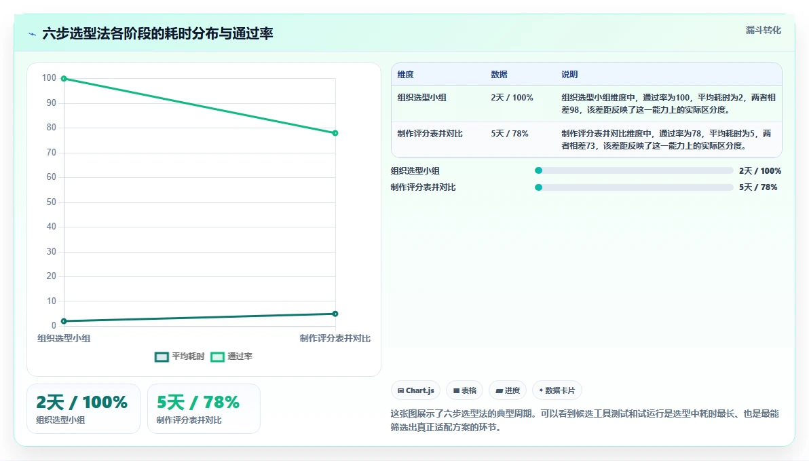Click the card title 六步选型法各阶段的耗时分布与通过率

click(157, 33)
